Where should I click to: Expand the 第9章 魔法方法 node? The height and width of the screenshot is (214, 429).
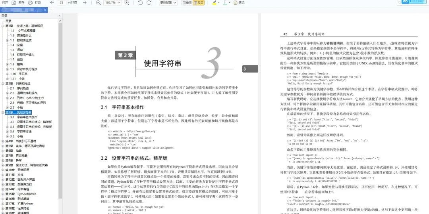(3, 165)
